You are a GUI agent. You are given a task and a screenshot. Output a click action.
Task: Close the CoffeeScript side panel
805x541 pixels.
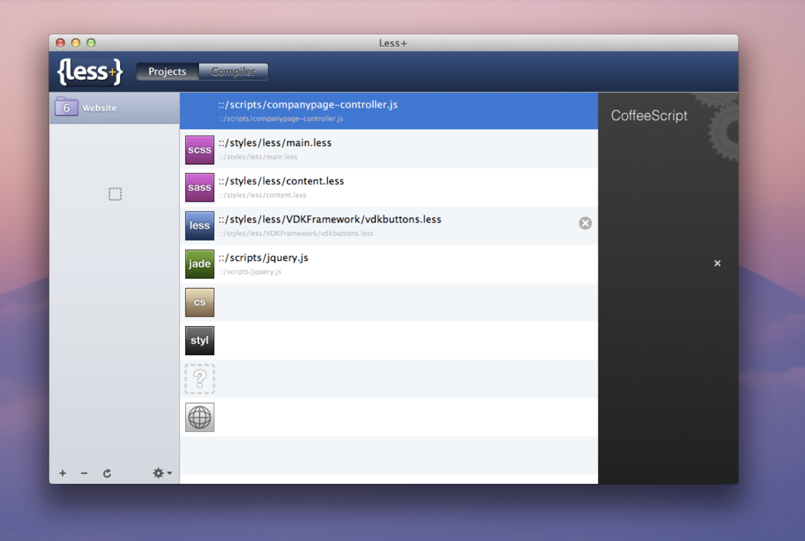click(x=717, y=263)
